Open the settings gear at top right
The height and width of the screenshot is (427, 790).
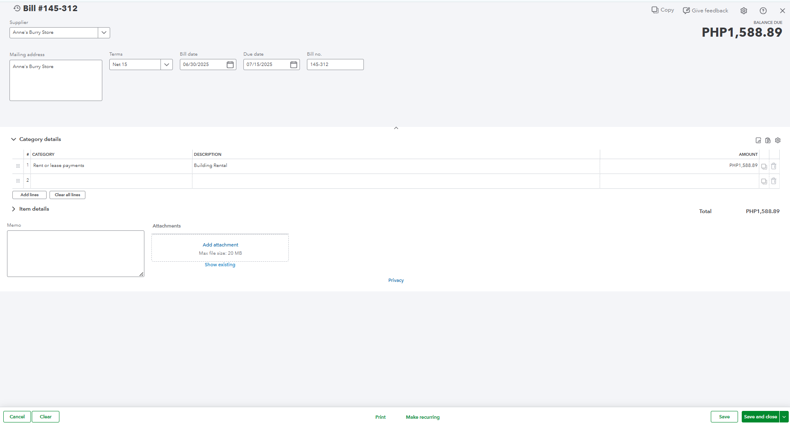pyautogui.click(x=744, y=11)
